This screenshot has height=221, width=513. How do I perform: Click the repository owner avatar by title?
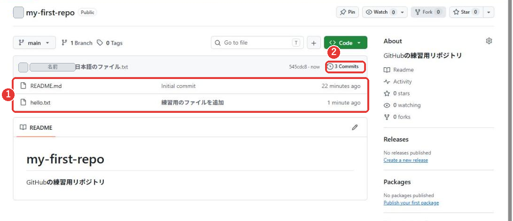pos(18,13)
